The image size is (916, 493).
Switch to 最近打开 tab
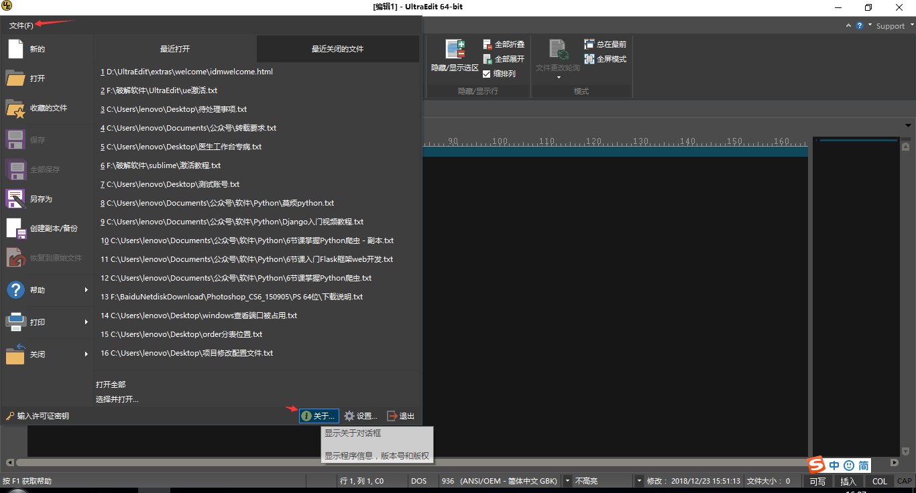pos(174,49)
